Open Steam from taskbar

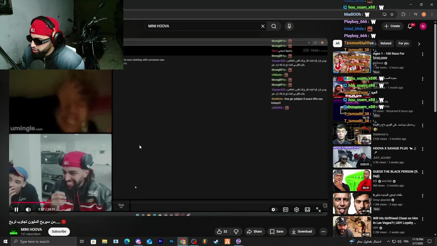click(x=216, y=242)
